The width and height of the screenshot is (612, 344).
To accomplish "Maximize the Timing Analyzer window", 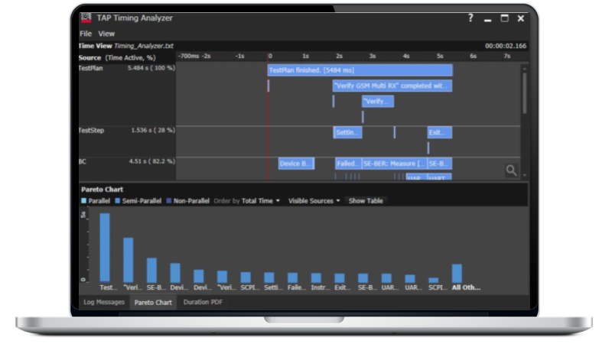I will (x=504, y=18).
